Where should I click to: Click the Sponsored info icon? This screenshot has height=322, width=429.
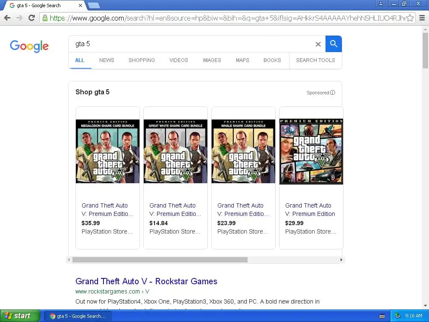[332, 93]
